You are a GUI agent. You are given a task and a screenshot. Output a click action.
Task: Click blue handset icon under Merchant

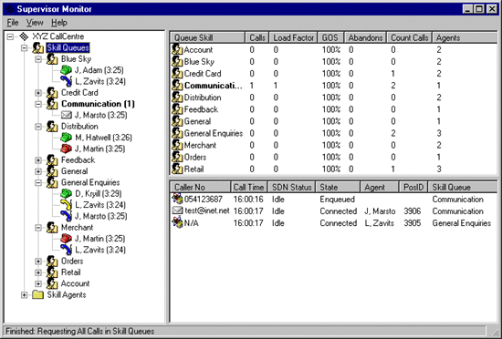click(x=66, y=250)
